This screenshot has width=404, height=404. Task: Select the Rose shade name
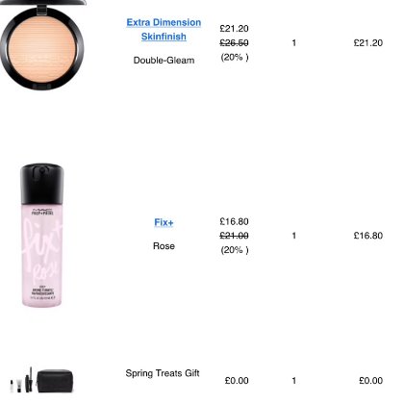(x=164, y=246)
